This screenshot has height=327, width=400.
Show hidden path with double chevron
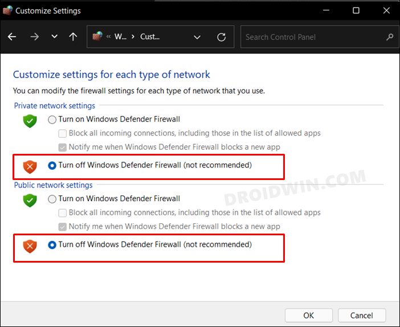[x=109, y=36]
